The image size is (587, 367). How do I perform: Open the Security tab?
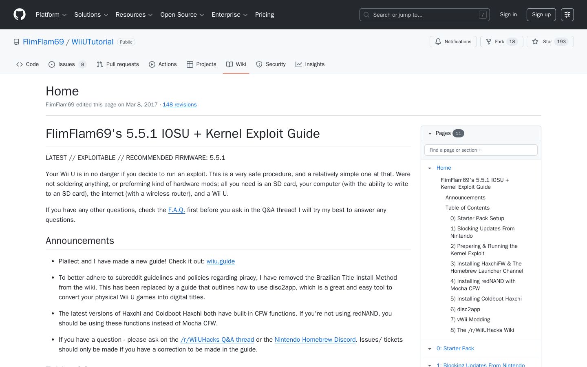click(x=271, y=64)
